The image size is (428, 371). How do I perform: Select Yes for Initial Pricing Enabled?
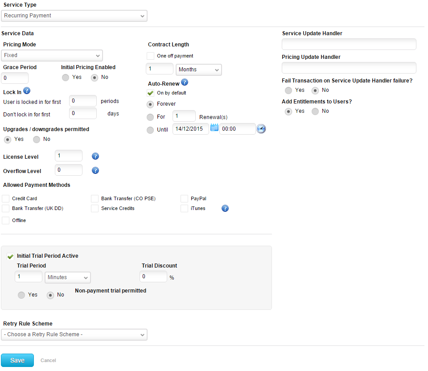(x=66, y=78)
